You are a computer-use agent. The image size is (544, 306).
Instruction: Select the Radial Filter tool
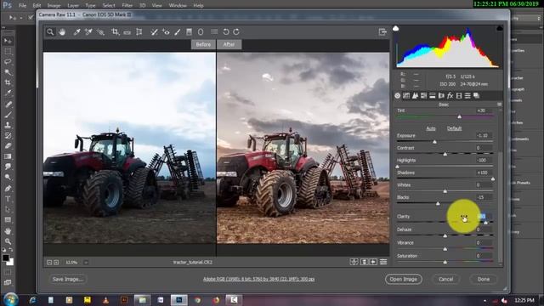[x=201, y=32]
